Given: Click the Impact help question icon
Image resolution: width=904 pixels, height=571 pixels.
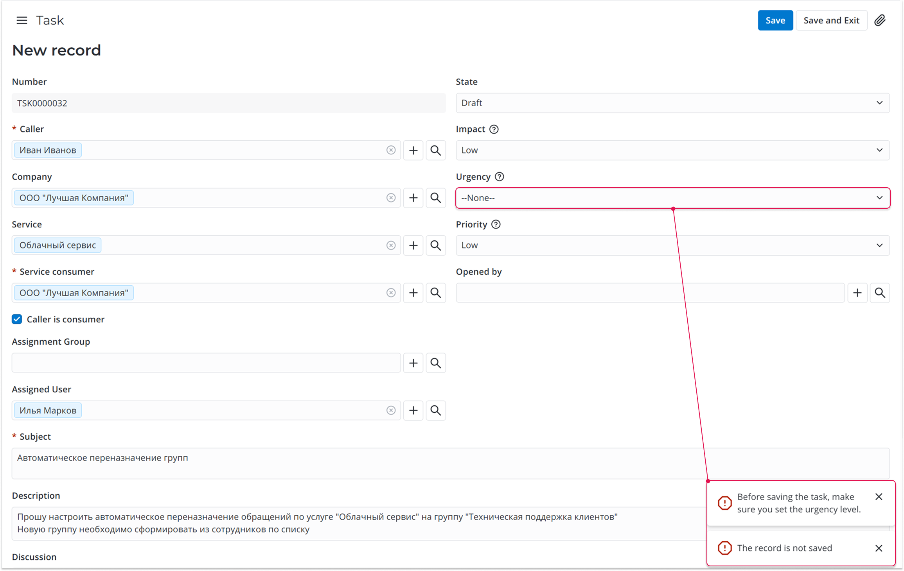Looking at the screenshot, I should [494, 129].
